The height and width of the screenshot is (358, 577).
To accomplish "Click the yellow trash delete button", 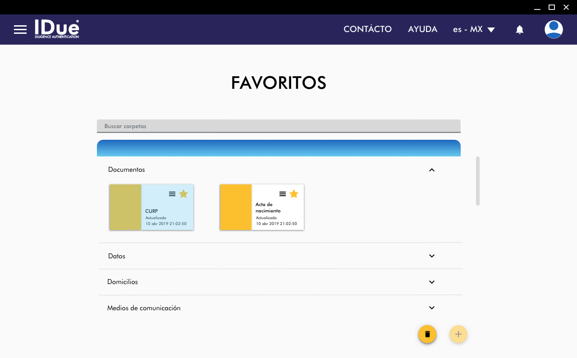I will tap(427, 334).
